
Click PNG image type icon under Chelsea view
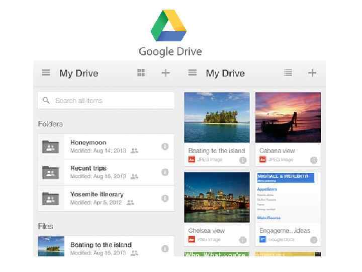pos(192,239)
